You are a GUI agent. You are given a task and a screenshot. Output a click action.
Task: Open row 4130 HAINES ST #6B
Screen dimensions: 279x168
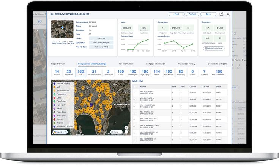pos(180,106)
